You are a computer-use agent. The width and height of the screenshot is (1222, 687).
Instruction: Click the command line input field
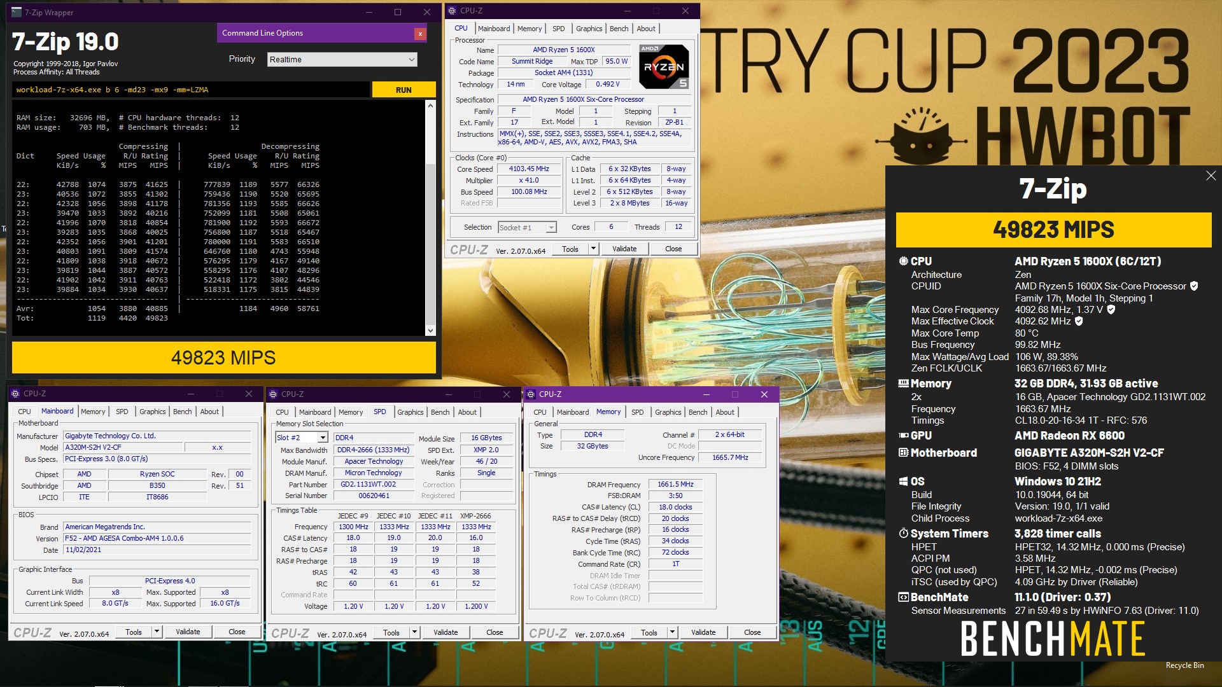191,90
